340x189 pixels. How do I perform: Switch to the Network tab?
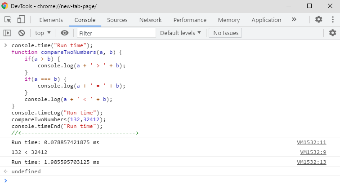[x=150, y=20]
